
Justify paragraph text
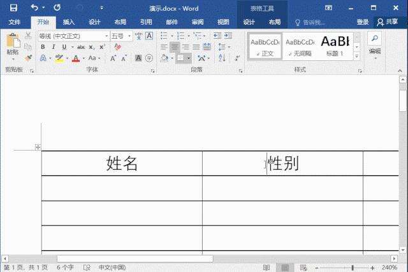click(196, 47)
